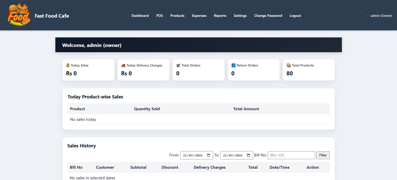
Task: Navigate to Expenses
Action: [x=199, y=16]
